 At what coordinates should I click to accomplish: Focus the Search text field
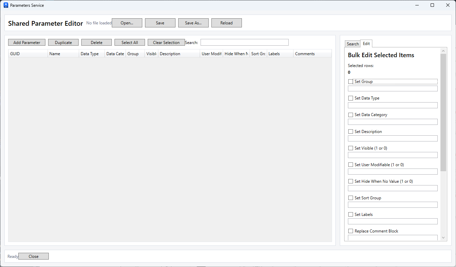(x=245, y=42)
